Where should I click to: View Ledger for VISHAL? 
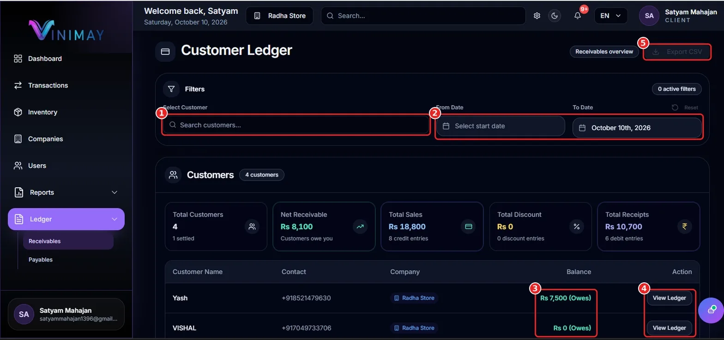[669, 328]
